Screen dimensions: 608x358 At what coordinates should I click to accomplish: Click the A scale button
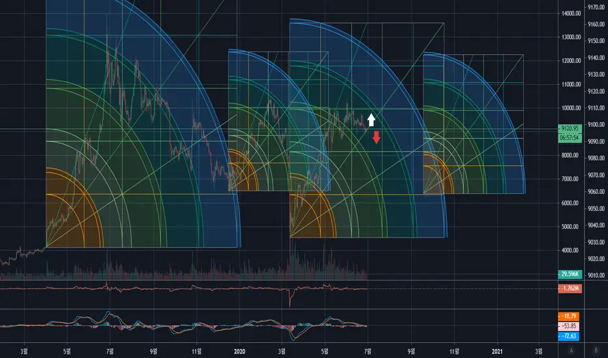[x=571, y=351]
